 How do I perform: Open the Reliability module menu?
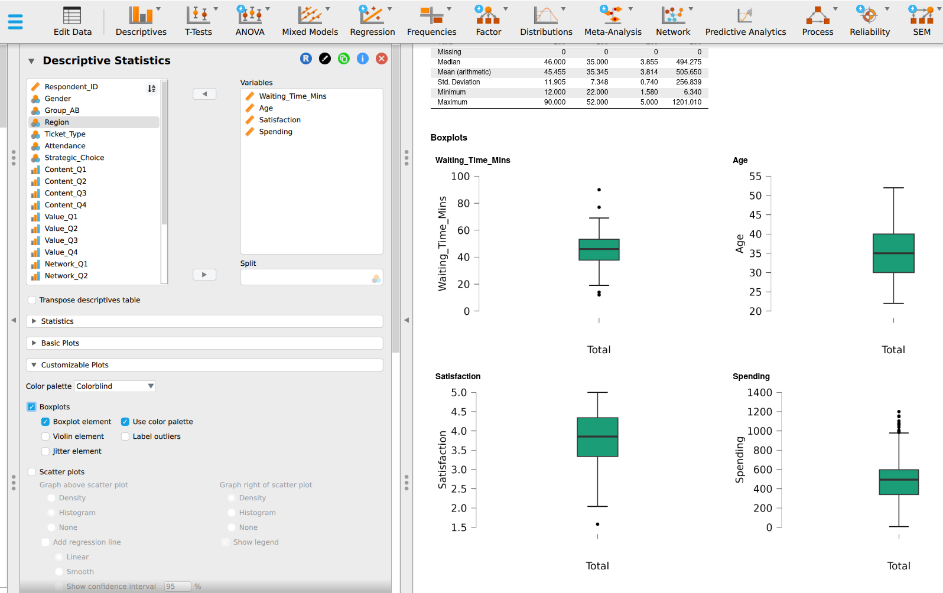[870, 21]
